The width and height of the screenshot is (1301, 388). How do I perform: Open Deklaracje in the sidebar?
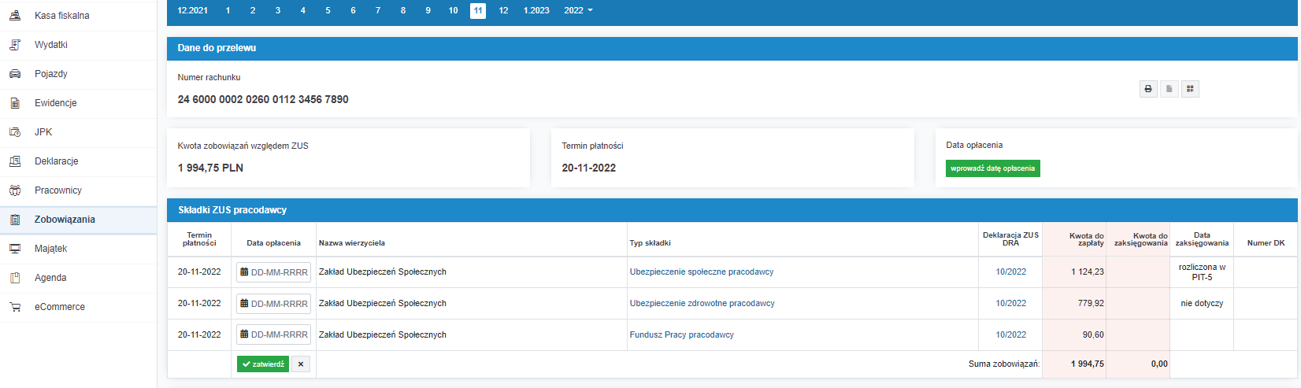(x=57, y=161)
